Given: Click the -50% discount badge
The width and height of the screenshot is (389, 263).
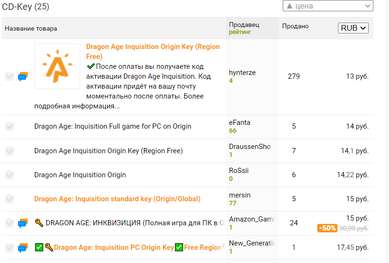Looking at the screenshot, I should point(327,228).
